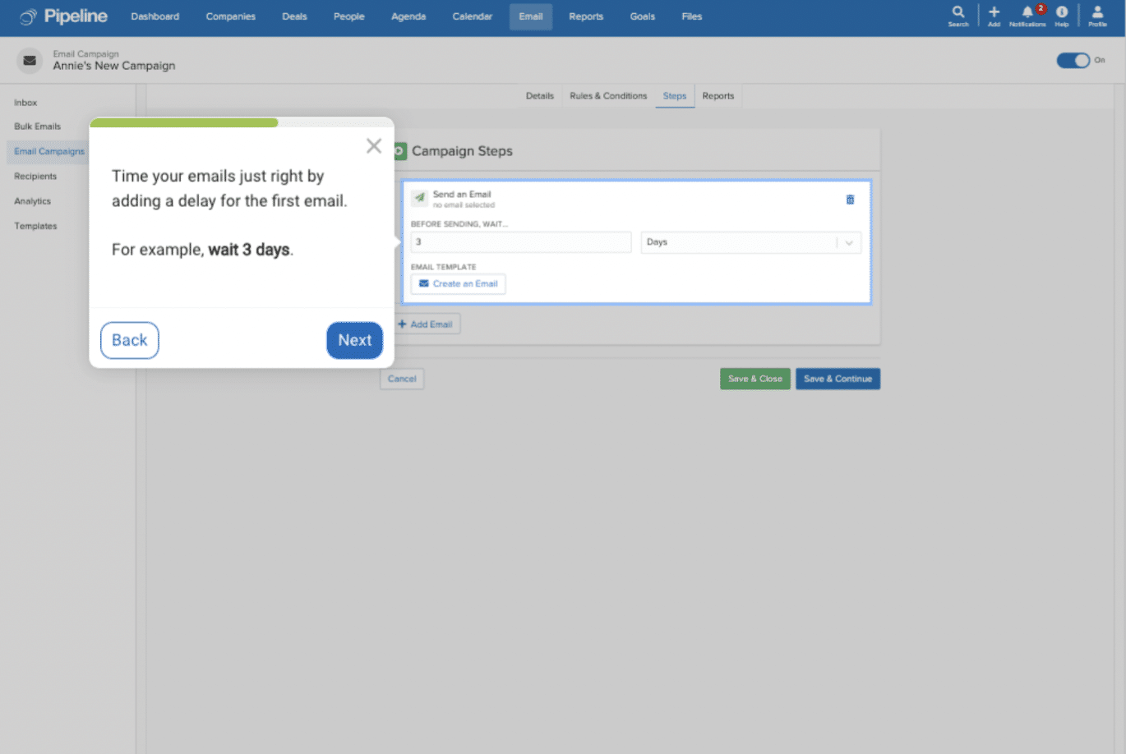Screen dimensions: 1126x754
Task: Click the wait duration number field
Action: [520, 242]
